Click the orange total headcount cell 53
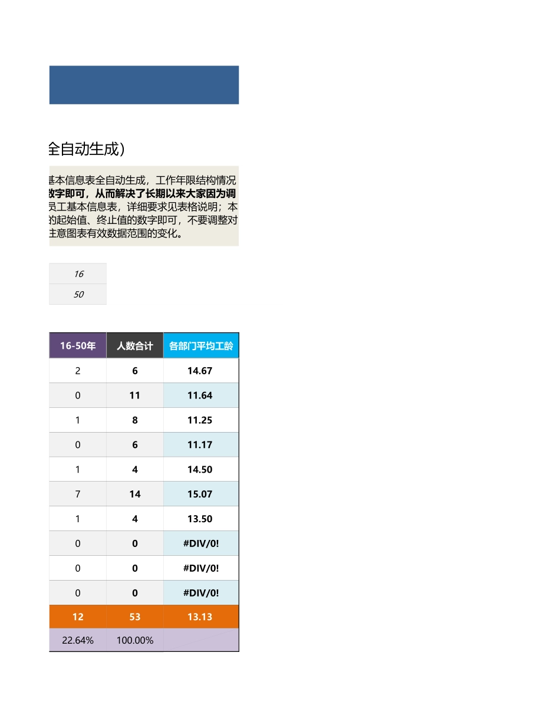Viewport: 560px width, 725px height. [134, 617]
